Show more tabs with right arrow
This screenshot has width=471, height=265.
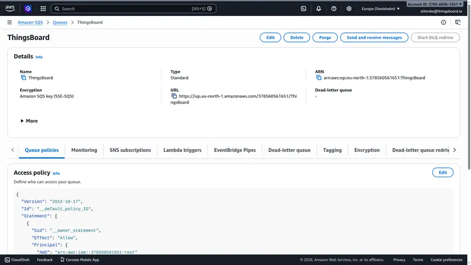[x=455, y=150]
